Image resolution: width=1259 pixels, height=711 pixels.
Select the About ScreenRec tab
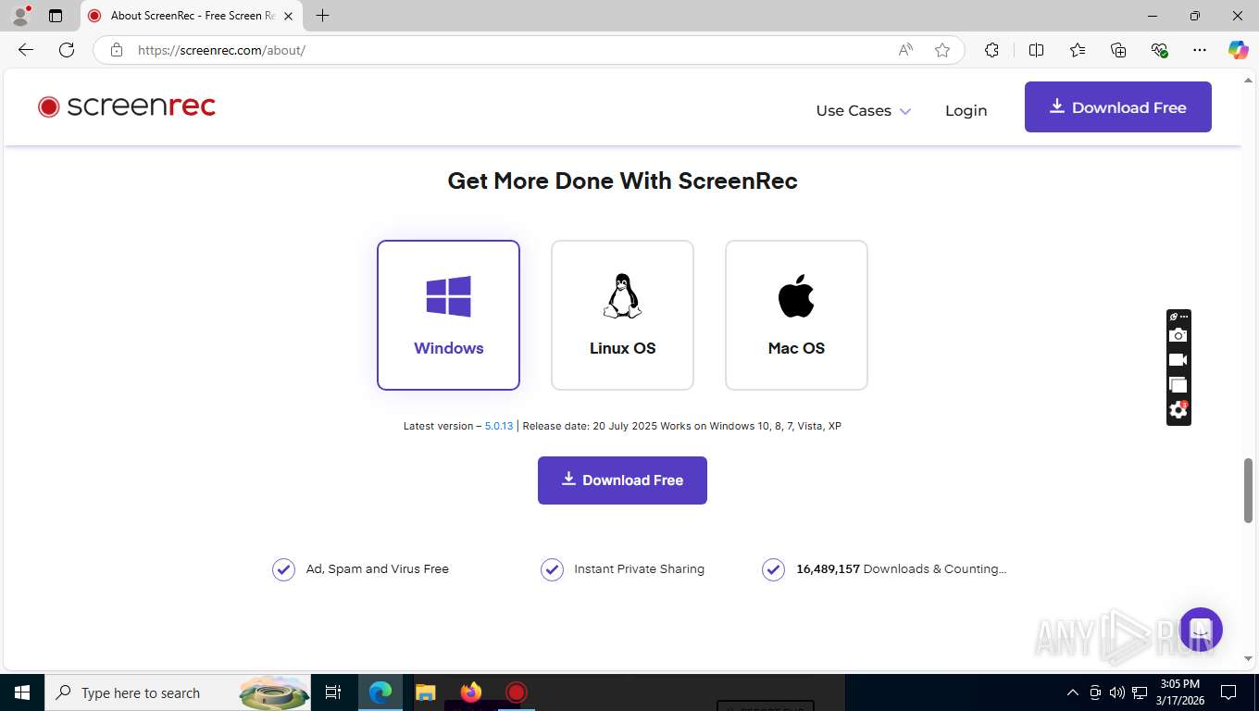click(191, 16)
